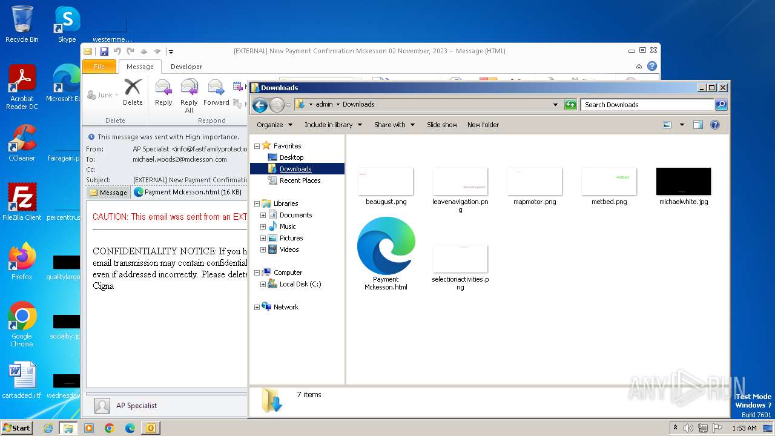The width and height of the screenshot is (775, 436).
Task: Open Internet Explorer from taskbar
Action: pos(48,428)
